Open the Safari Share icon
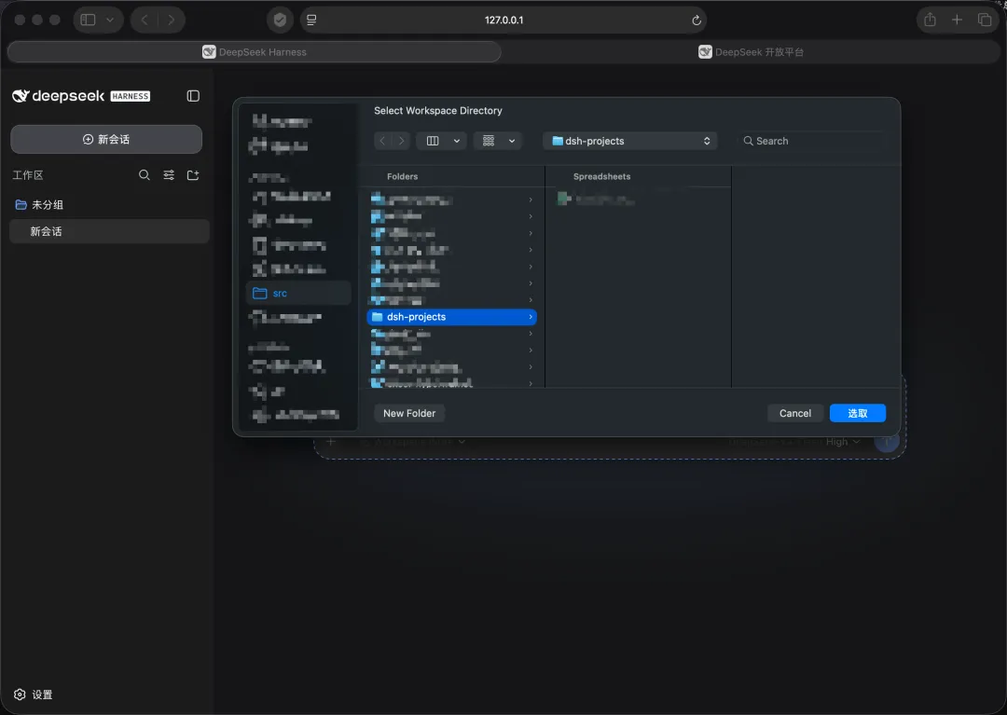The image size is (1007, 715). (930, 20)
